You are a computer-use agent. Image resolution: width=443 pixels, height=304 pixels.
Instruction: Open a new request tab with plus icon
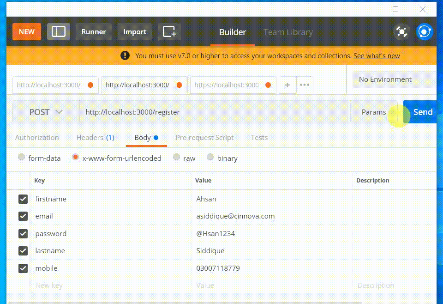[x=287, y=85]
